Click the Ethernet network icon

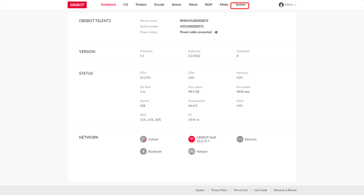click(x=240, y=139)
